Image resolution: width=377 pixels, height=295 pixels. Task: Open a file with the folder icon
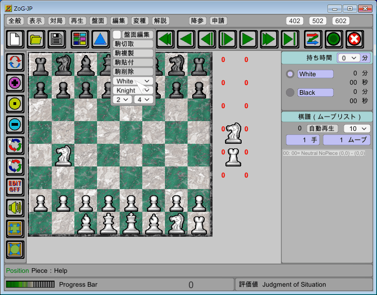click(x=36, y=39)
